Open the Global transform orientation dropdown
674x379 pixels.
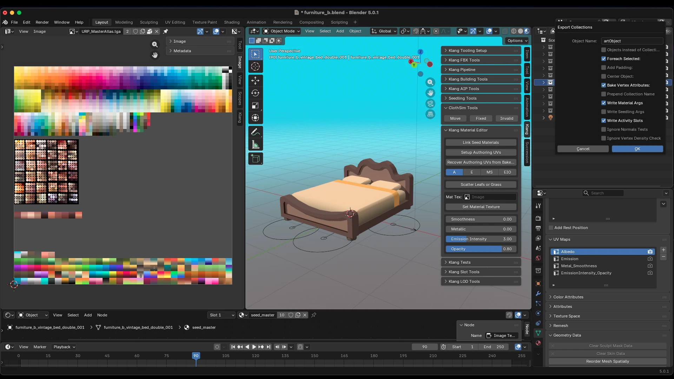click(x=384, y=31)
